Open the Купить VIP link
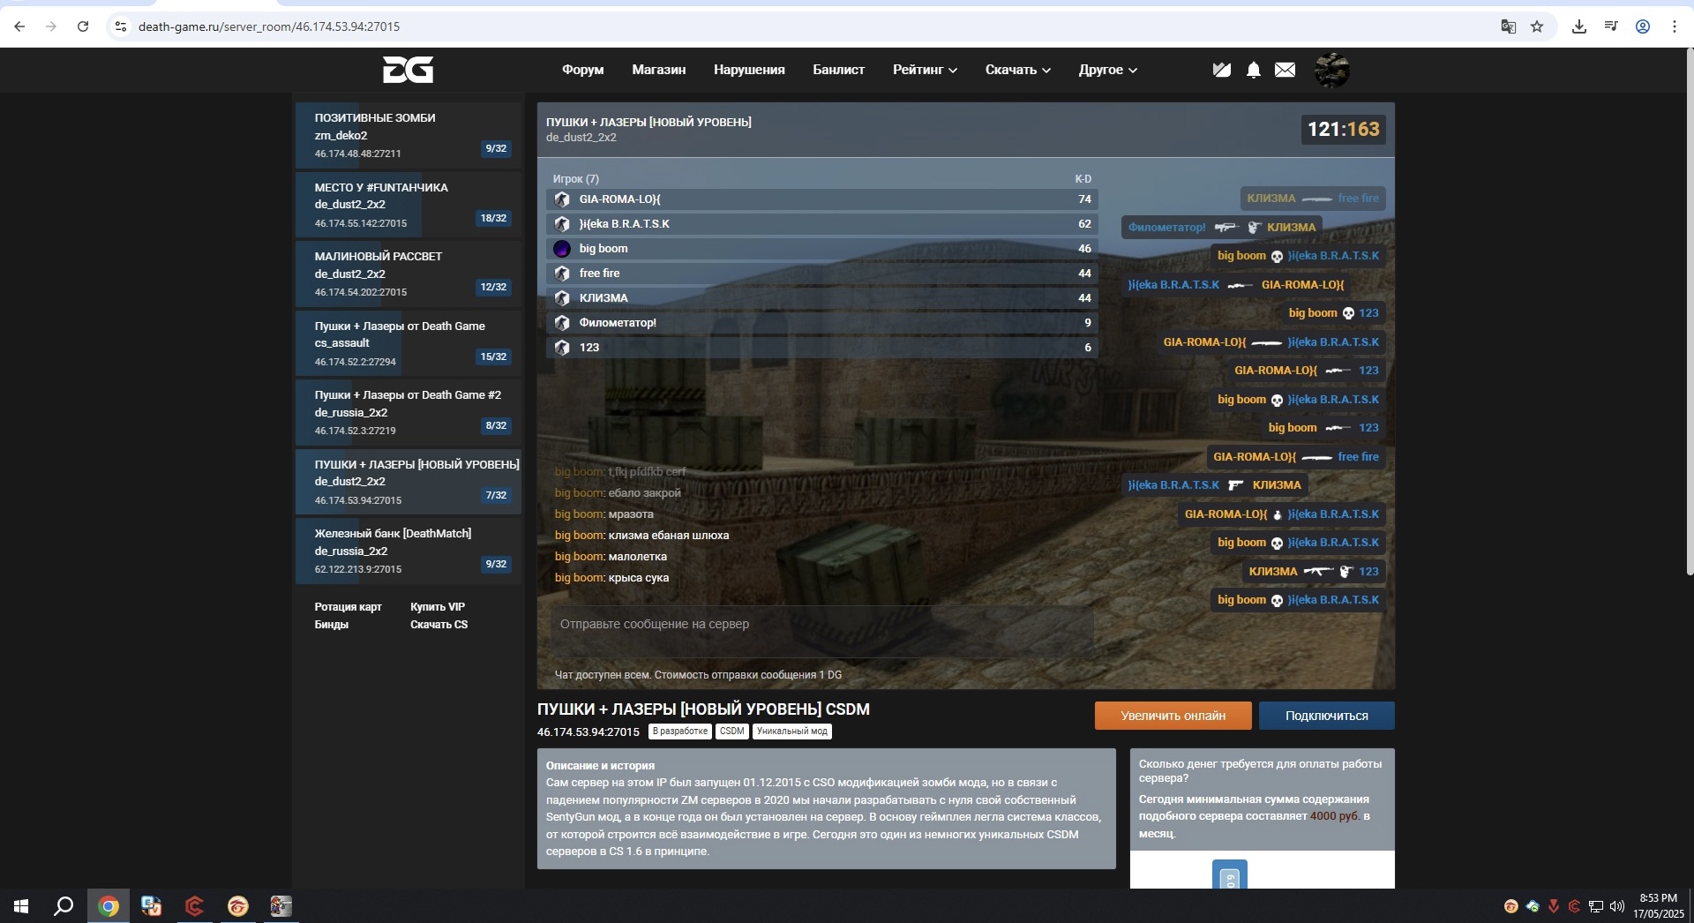Image resolution: width=1694 pixels, height=923 pixels. click(x=438, y=607)
